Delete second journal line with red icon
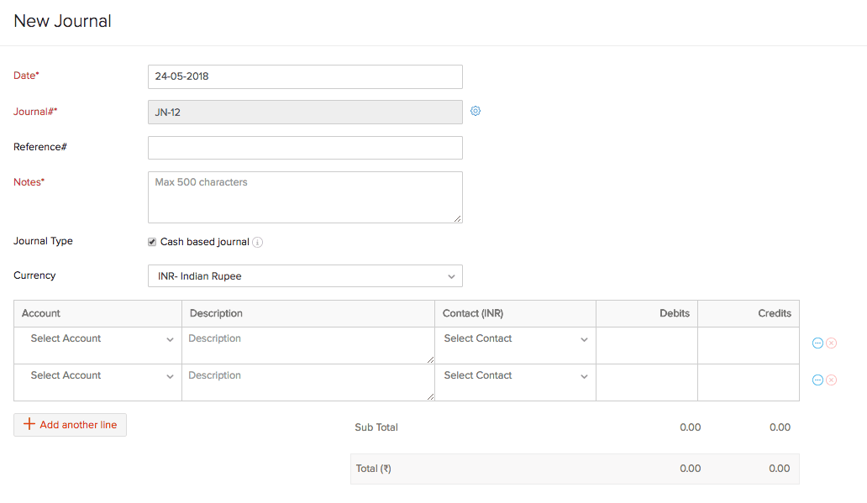This screenshot has height=503, width=867. point(831,380)
